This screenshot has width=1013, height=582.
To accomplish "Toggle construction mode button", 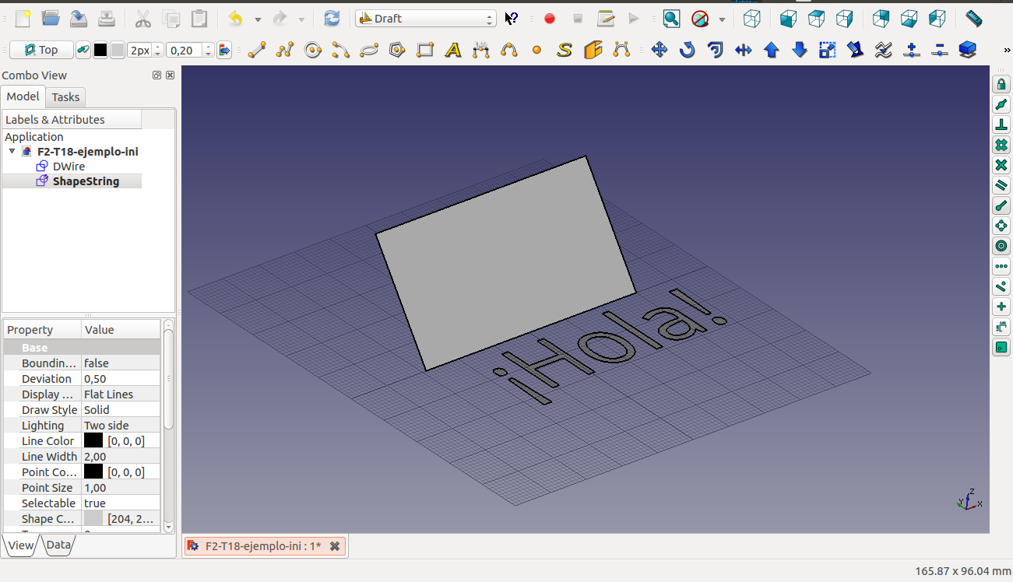I will pos(83,51).
